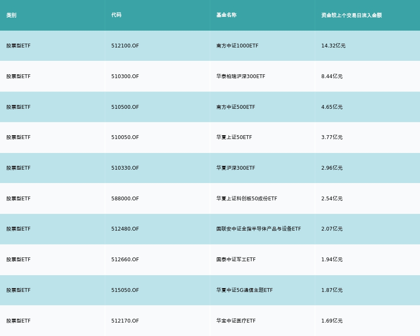Click inflow value 1.94亿元

pos(332,260)
